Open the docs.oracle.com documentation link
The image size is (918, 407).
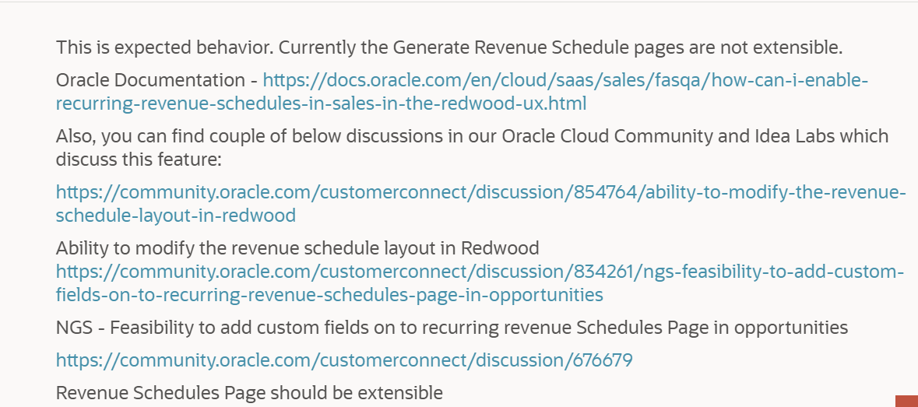click(x=565, y=80)
